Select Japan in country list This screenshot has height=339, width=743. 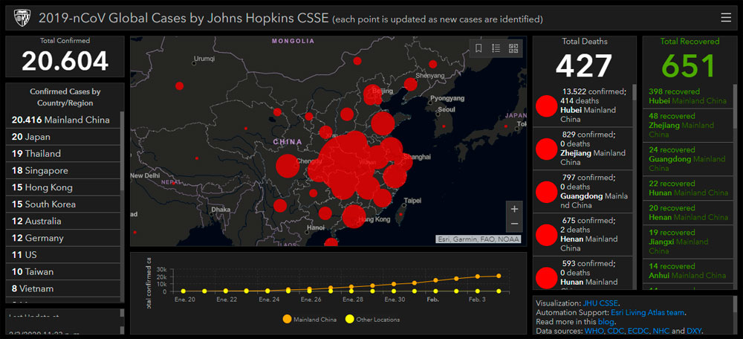point(63,137)
